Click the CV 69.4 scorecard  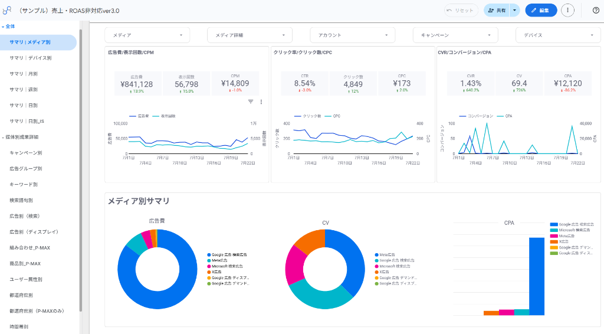click(x=519, y=83)
